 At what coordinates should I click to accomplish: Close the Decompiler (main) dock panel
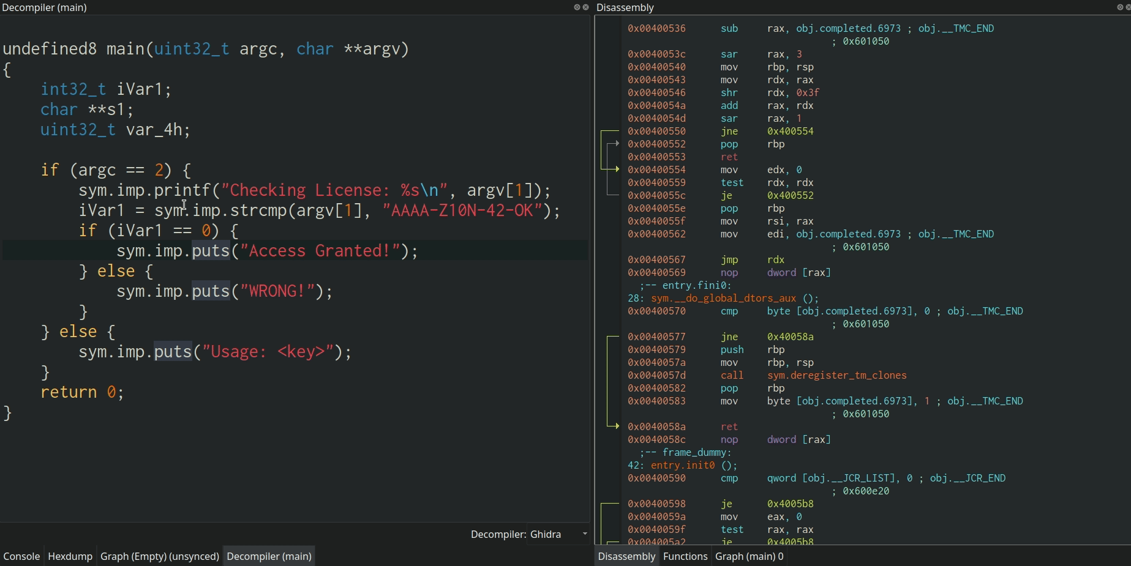click(585, 7)
